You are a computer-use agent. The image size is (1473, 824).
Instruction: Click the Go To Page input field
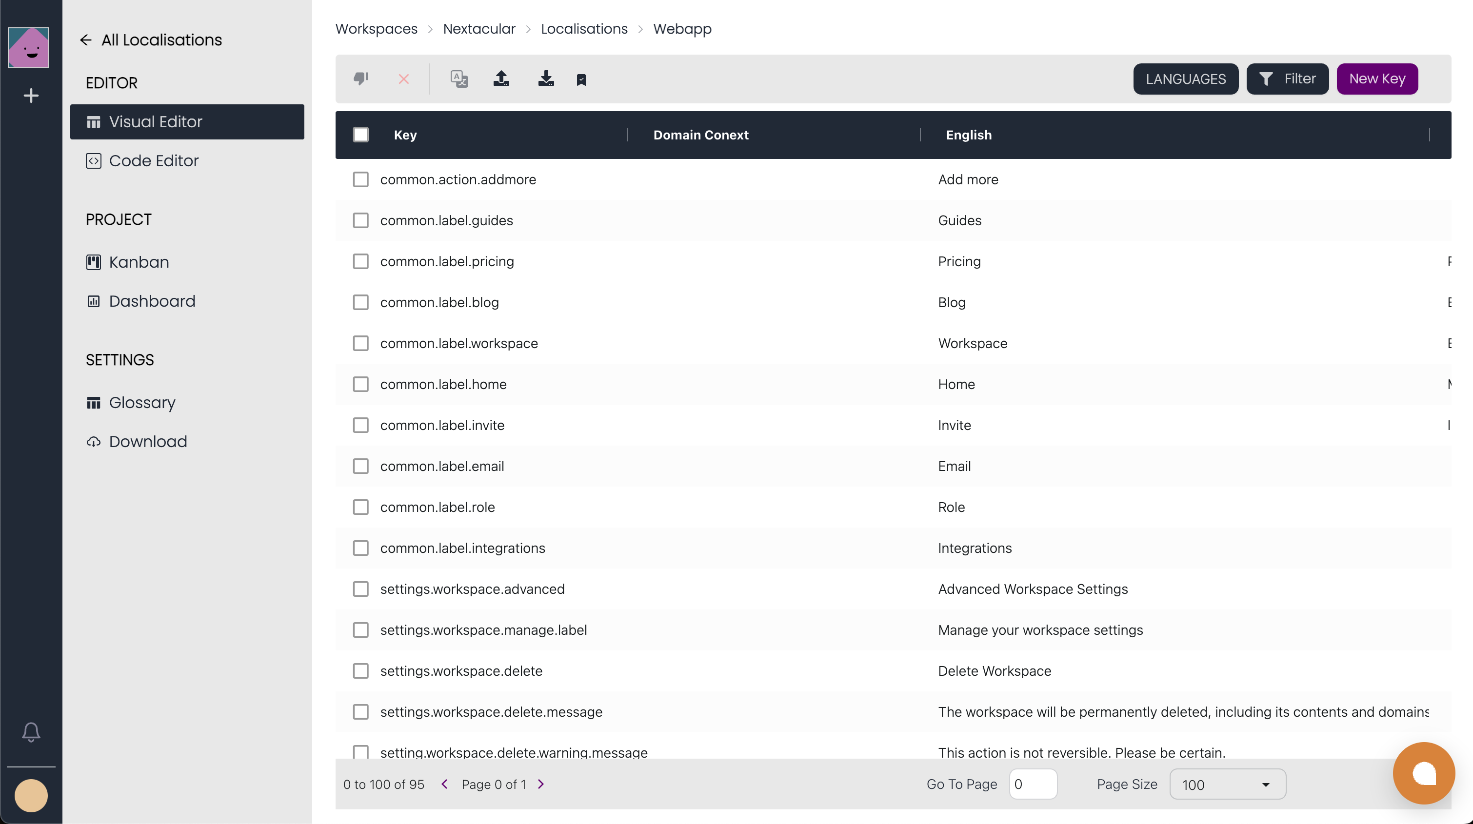pos(1033,784)
